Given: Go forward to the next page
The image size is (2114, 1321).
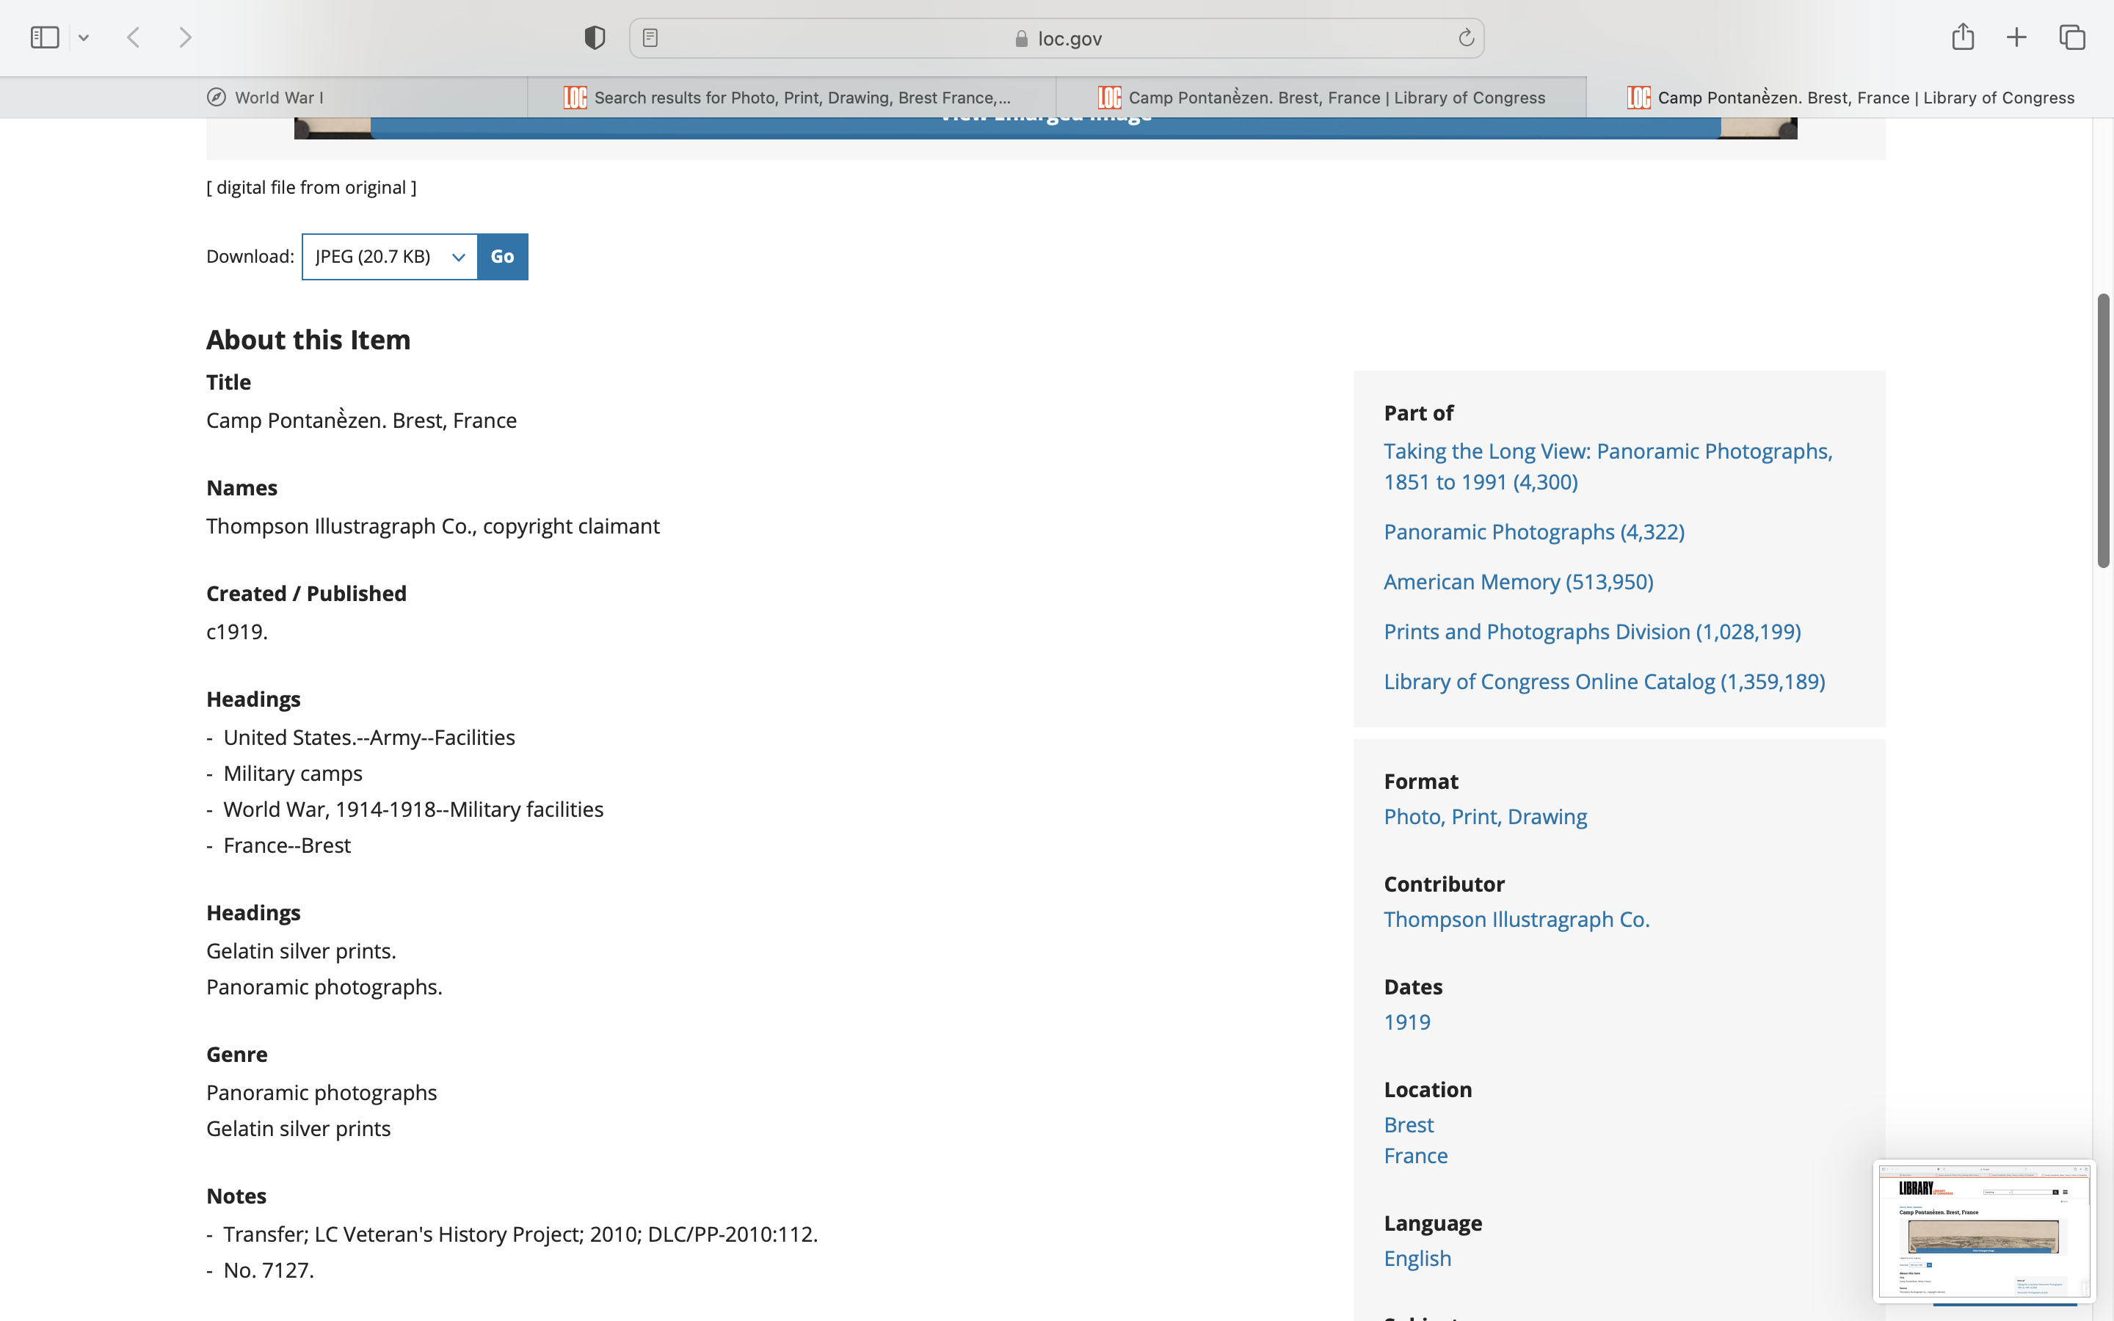Looking at the screenshot, I should pyautogui.click(x=185, y=37).
